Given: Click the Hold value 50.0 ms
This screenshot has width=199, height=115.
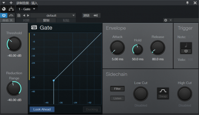Looking at the screenshot, I should [138, 59].
